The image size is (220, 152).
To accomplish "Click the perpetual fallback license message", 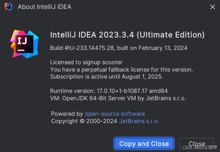I will coord(122,70).
